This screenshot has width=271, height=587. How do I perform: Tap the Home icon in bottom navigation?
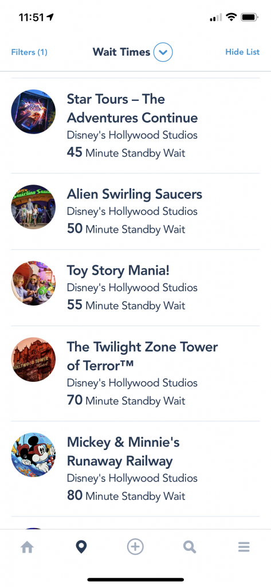27,547
